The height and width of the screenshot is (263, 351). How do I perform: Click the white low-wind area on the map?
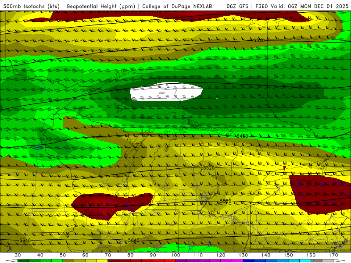tap(166, 92)
